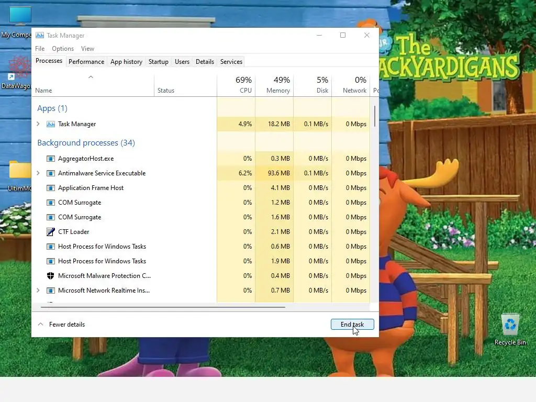
Task: Click the End task button
Action: tap(352, 325)
